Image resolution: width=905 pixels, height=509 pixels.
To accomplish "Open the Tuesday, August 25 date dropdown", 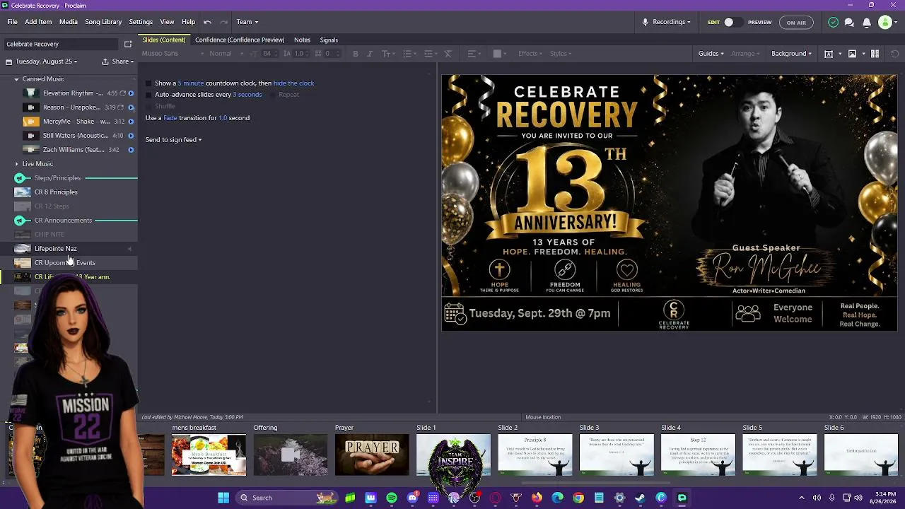I will [x=42, y=62].
